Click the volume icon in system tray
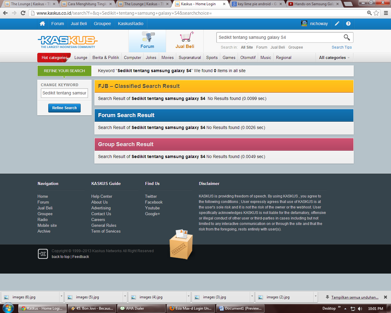 pyautogui.click(x=360, y=309)
